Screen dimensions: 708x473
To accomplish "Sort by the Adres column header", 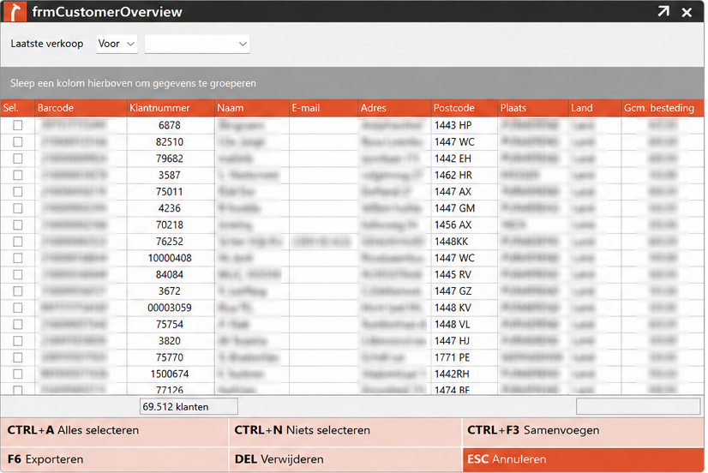I will click(x=394, y=108).
